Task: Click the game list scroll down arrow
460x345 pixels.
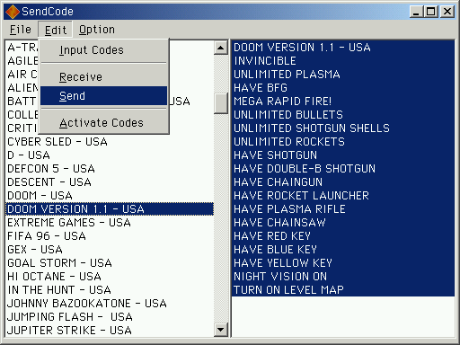Action: point(221,330)
